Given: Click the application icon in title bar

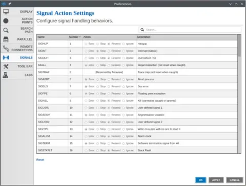Looking at the screenshot, I should pos(4,4).
